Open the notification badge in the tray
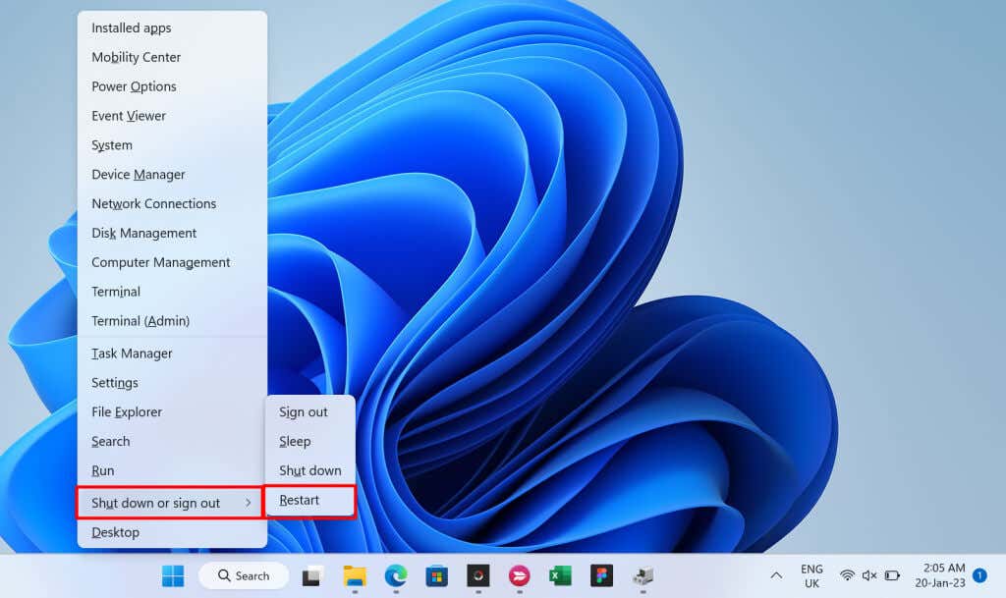The width and height of the screenshot is (1006, 598). tap(979, 575)
